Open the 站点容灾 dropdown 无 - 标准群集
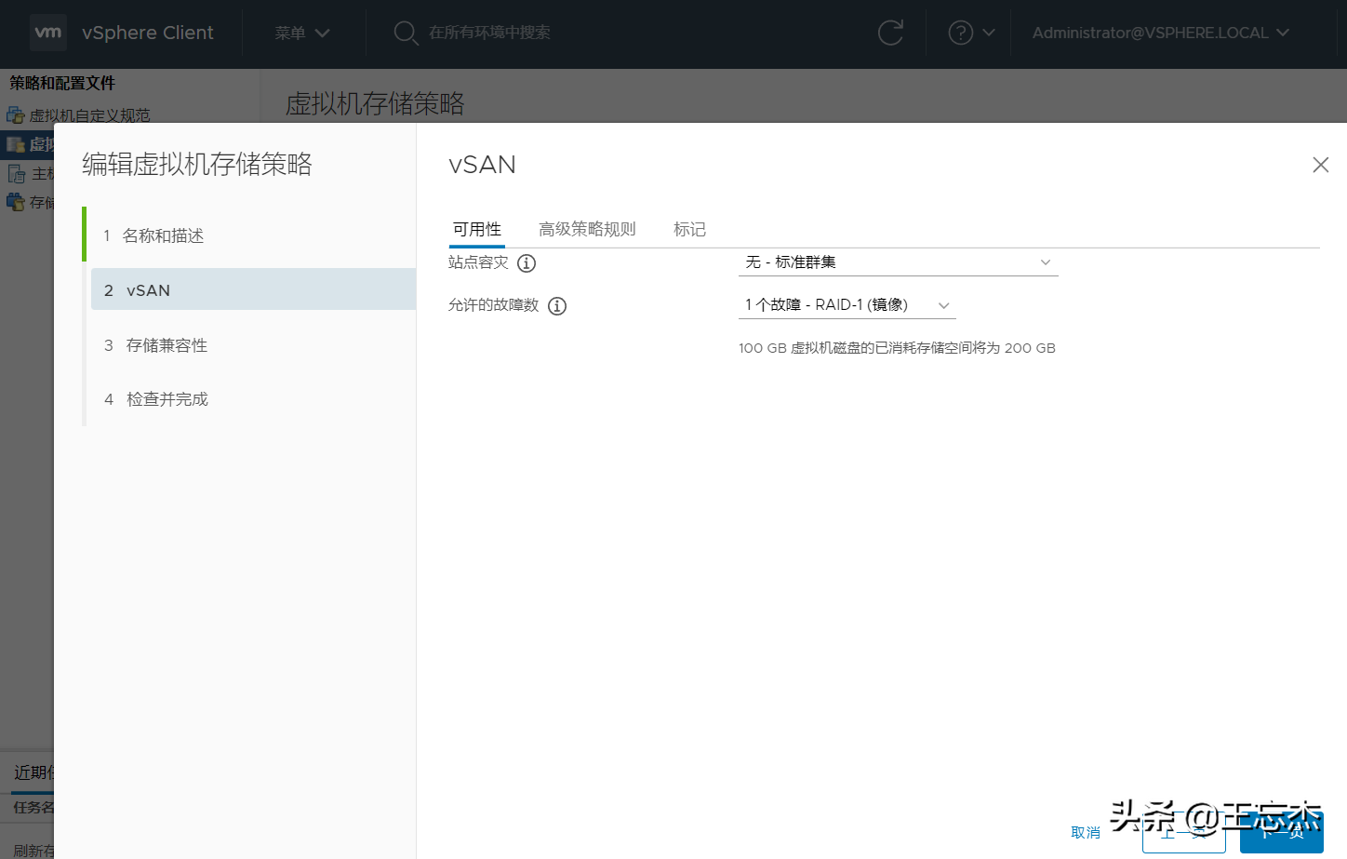 click(x=899, y=262)
